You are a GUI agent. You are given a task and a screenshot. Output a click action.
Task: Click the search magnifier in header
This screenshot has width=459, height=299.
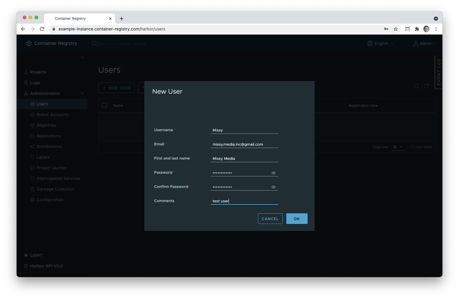[95, 43]
